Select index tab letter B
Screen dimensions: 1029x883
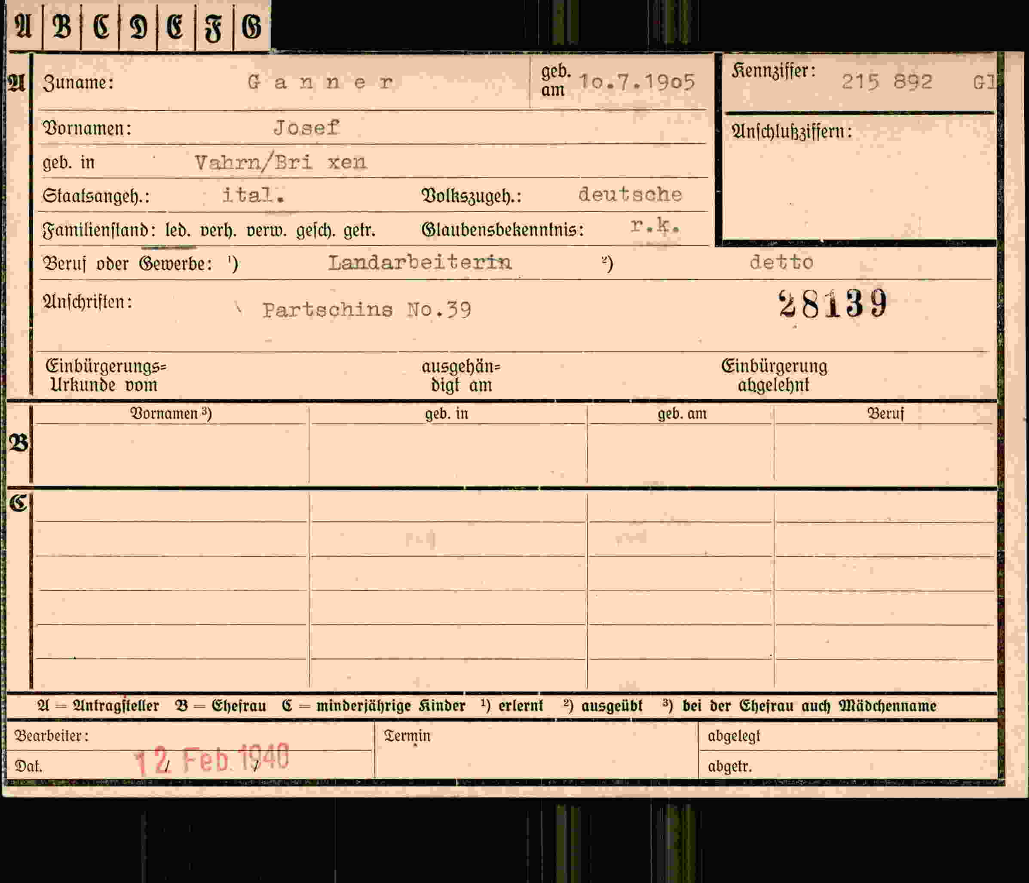point(61,26)
